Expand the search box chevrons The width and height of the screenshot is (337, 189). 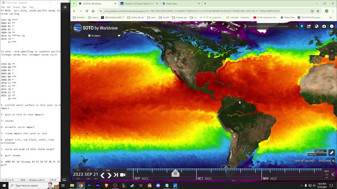245,26
